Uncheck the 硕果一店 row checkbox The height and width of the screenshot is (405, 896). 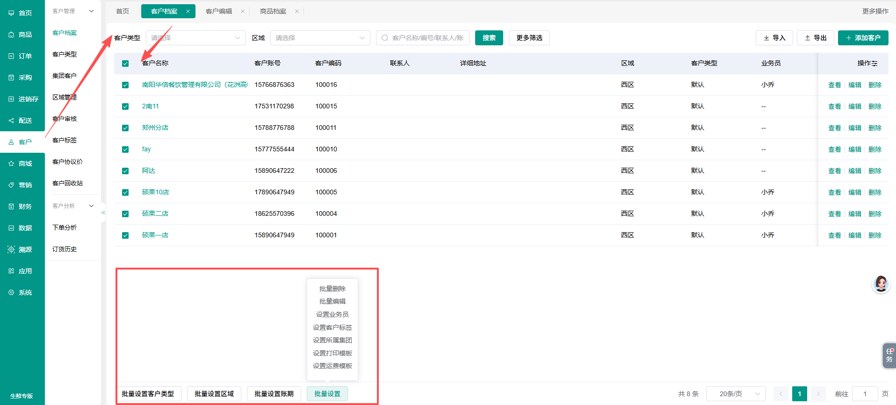(x=125, y=235)
